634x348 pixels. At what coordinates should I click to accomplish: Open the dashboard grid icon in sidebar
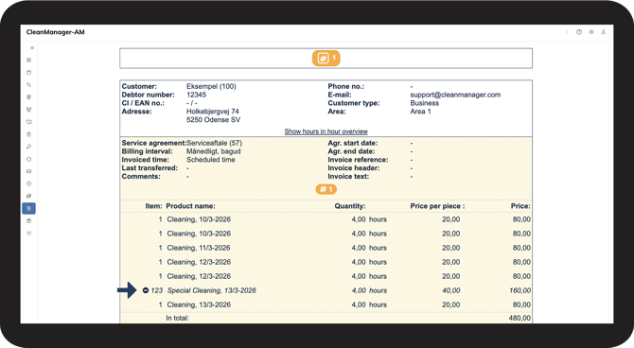pos(28,60)
